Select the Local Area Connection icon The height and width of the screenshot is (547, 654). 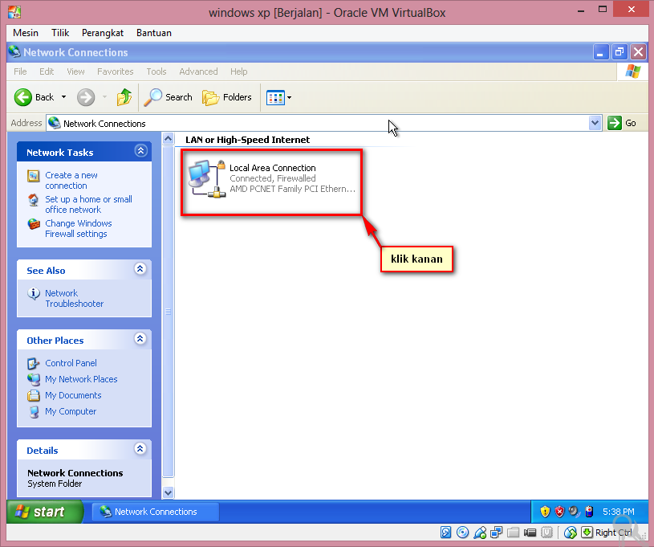coord(207,178)
